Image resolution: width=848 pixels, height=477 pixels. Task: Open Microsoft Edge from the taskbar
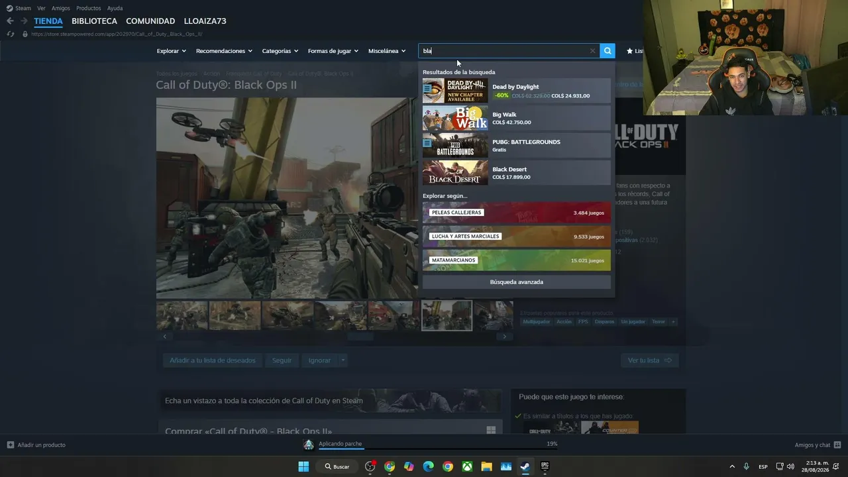(x=428, y=466)
